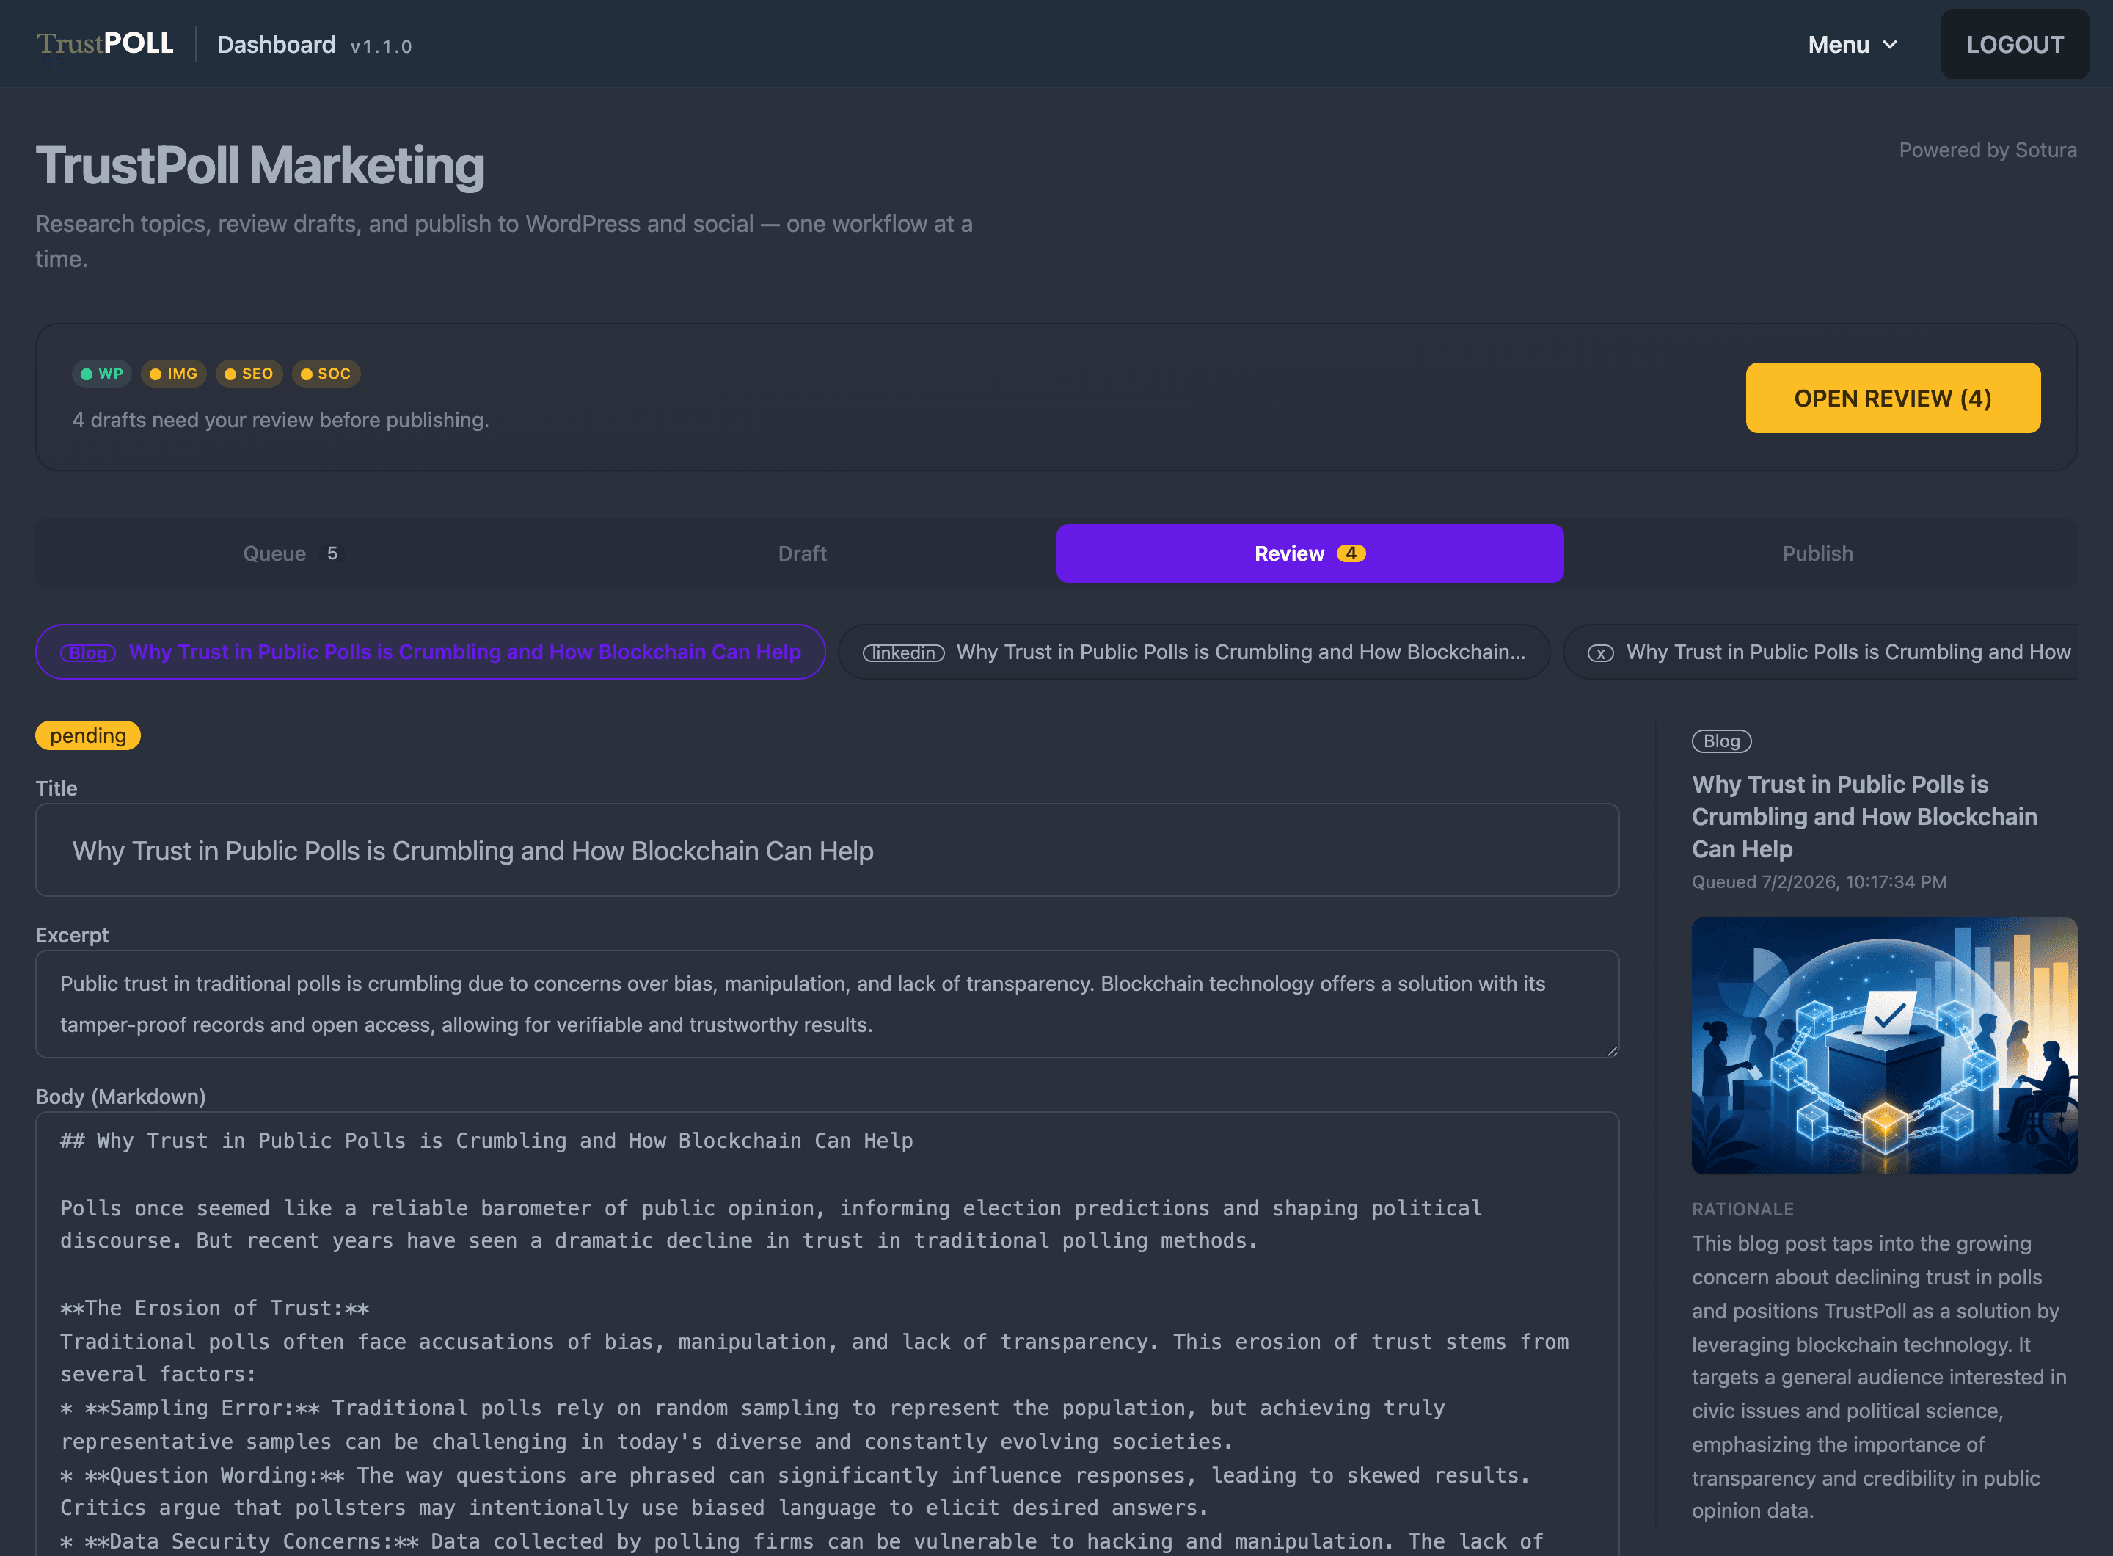Screen dimensions: 2113x1556
Task: Click the Dashboard label in header
Action: coord(276,46)
